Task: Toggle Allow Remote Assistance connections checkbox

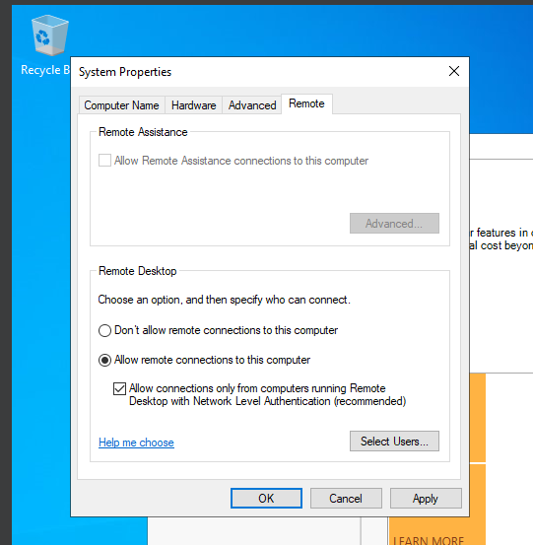Action: pos(105,161)
